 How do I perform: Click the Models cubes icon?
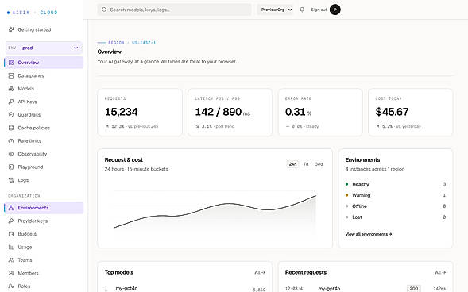pyautogui.click(x=11, y=89)
